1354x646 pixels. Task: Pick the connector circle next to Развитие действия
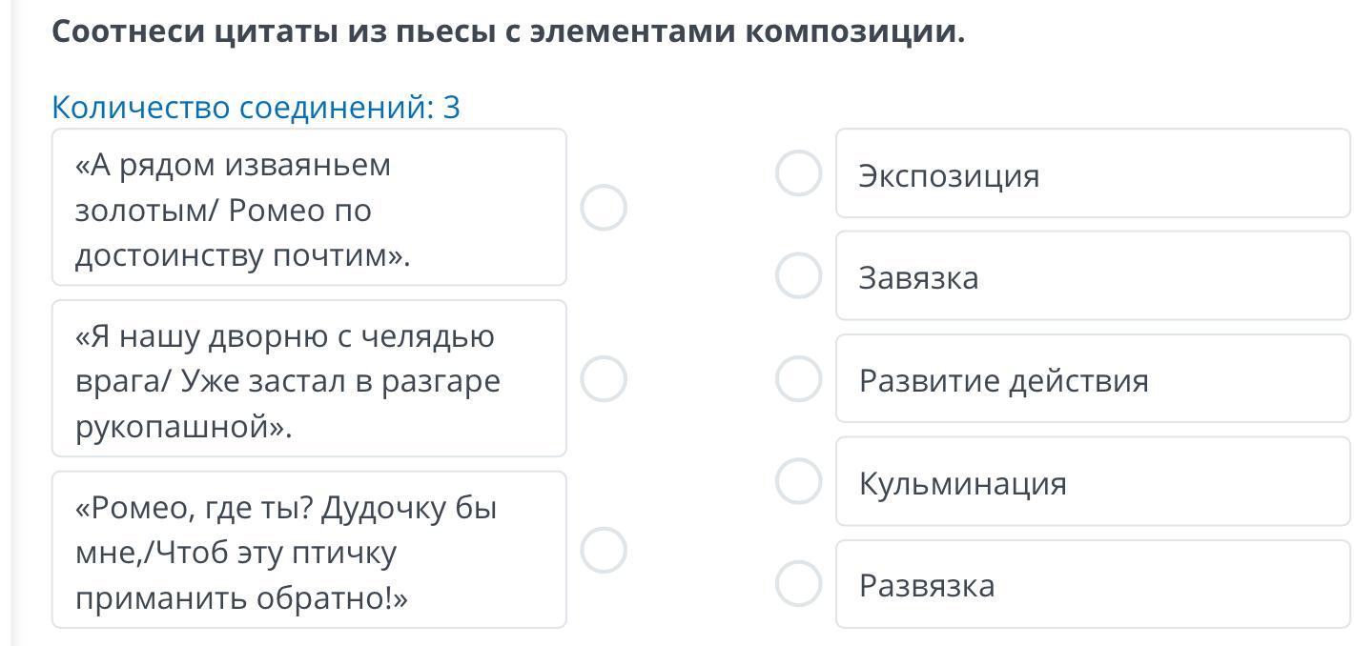[x=798, y=379]
